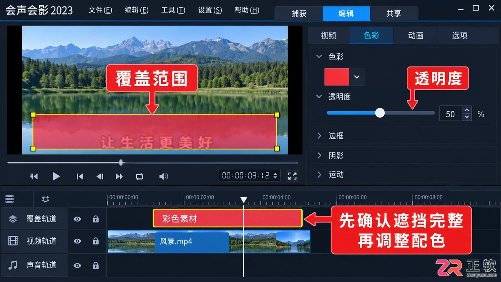Step back one frame

pos(100,176)
